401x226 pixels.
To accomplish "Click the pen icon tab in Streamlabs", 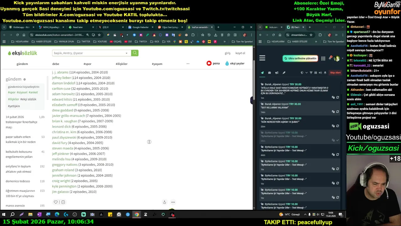I will pyautogui.click(x=284, y=73).
